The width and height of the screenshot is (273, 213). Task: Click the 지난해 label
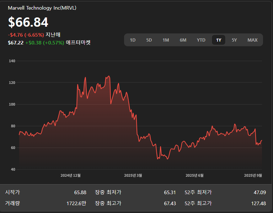tap(53, 34)
